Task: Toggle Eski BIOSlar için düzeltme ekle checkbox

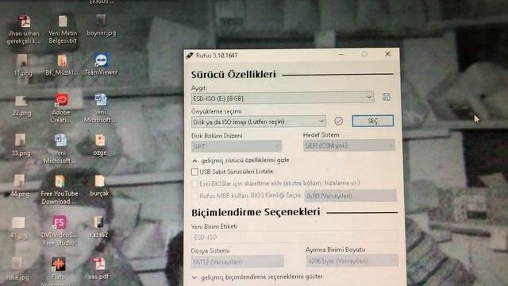Action: (194, 184)
